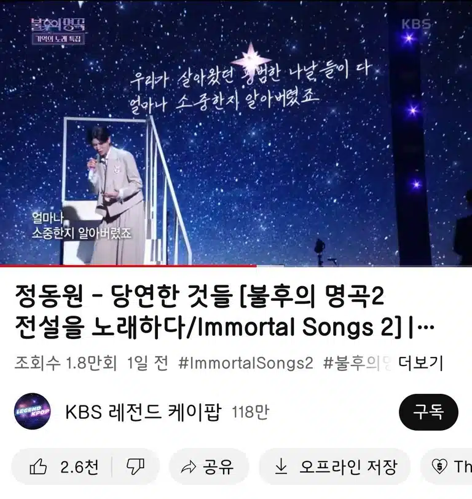Screen dimensions: 472x499
Task: Tap the 조회수 1.8만회 view count
Action: click(66, 363)
